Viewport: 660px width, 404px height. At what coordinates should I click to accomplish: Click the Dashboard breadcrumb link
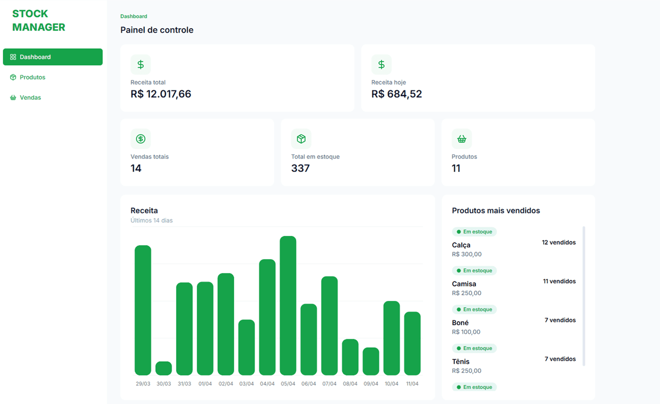click(134, 16)
